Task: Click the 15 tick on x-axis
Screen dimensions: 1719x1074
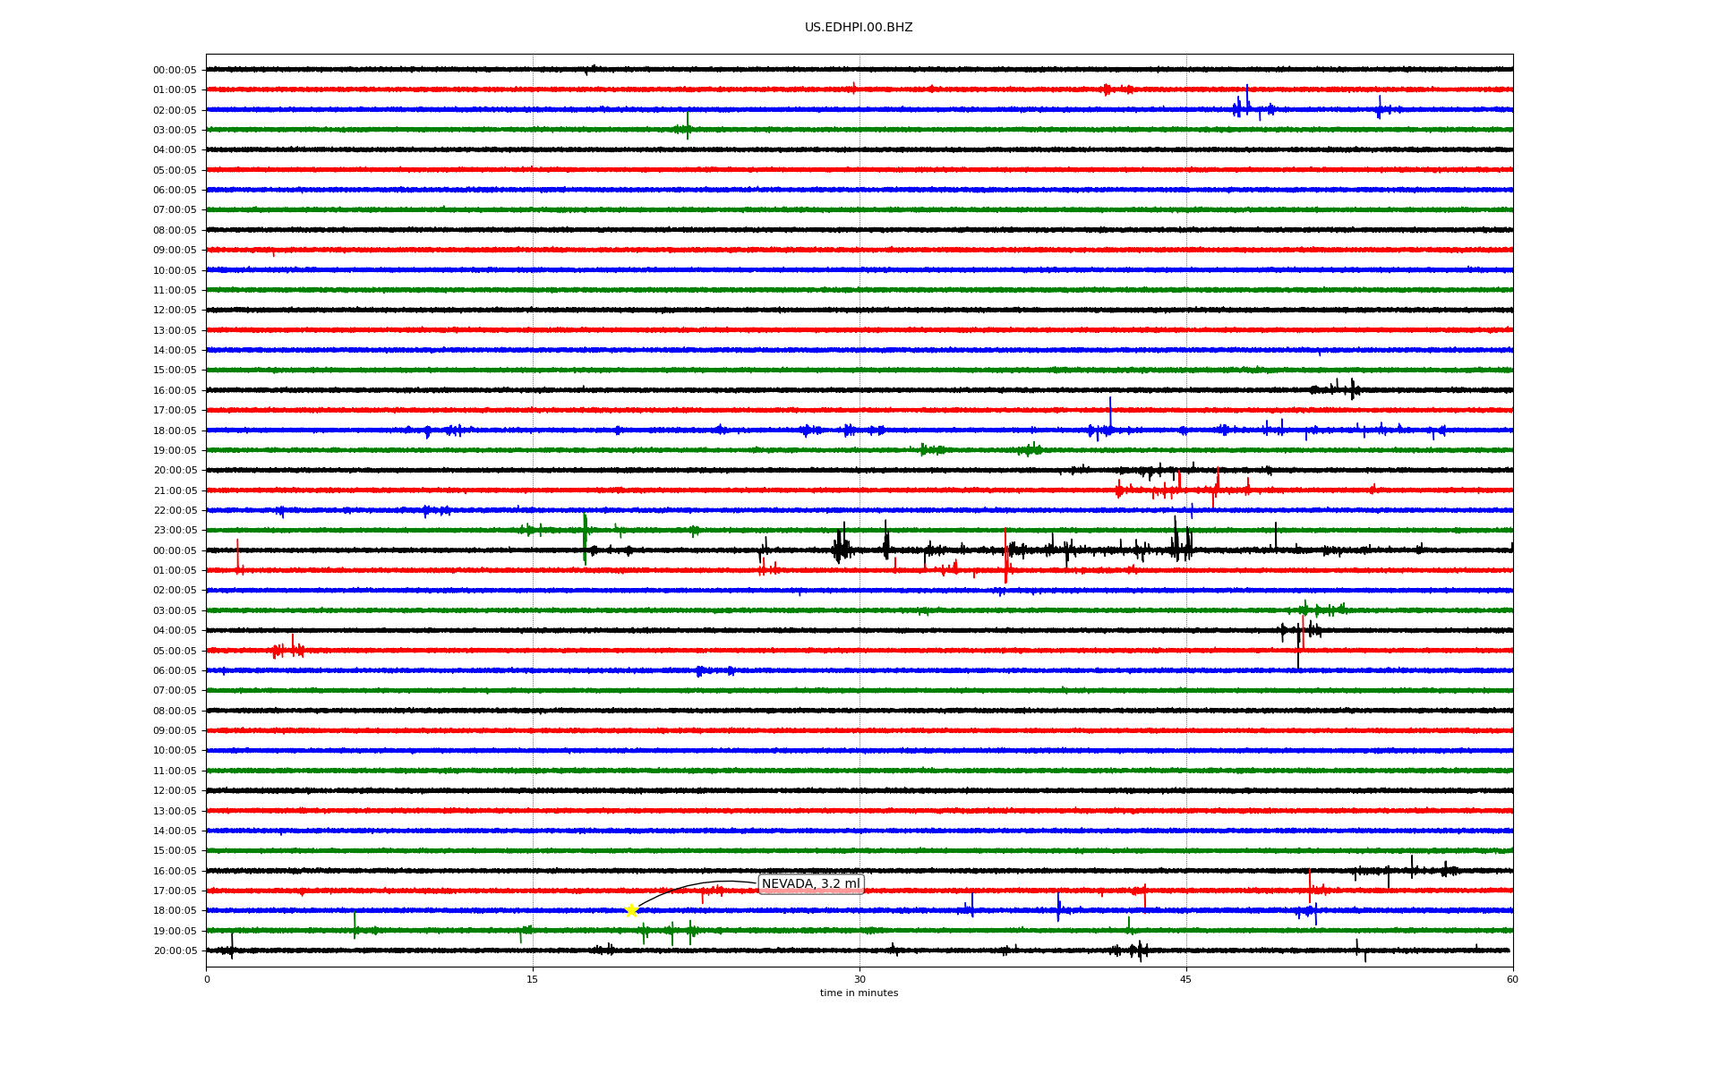Action: tap(533, 979)
